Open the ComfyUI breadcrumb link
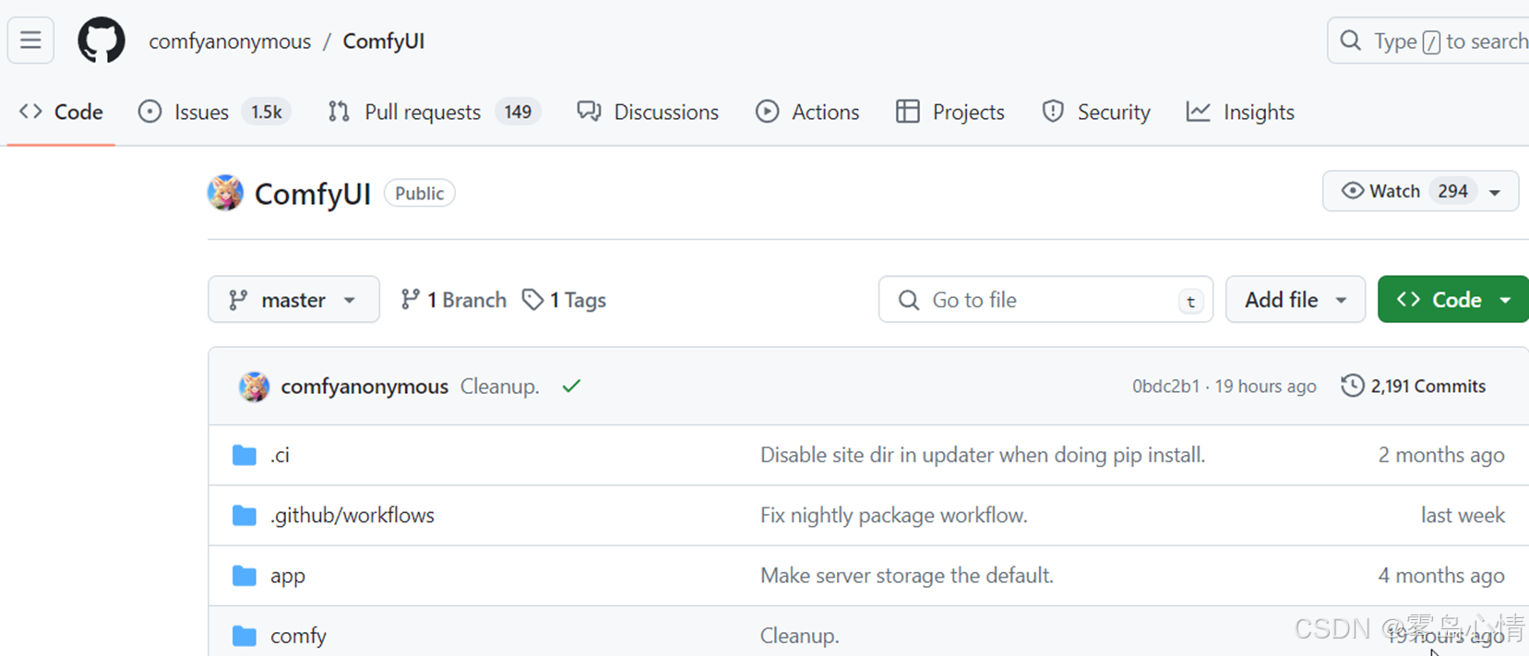The width and height of the screenshot is (1529, 656). tap(384, 42)
